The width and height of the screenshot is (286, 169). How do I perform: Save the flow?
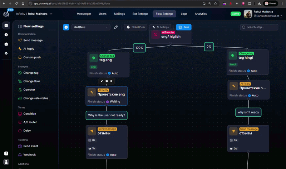(184, 27)
